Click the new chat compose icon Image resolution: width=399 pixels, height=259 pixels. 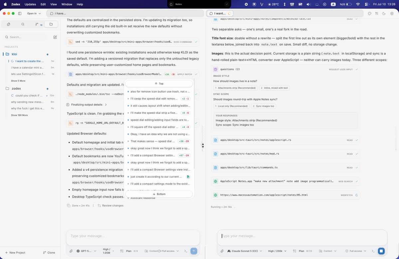click(55, 37)
